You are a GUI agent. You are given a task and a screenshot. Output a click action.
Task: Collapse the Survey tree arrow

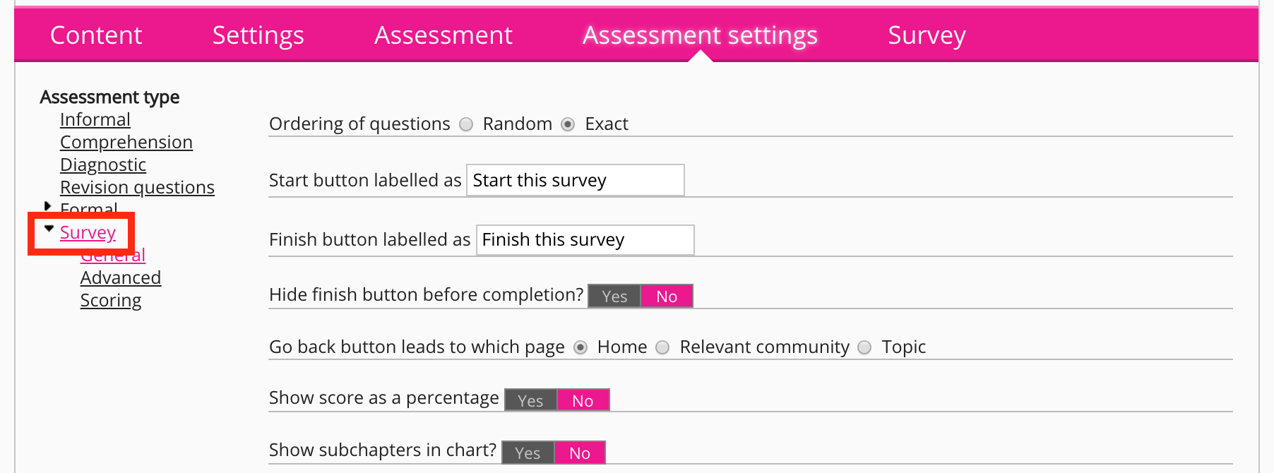tap(49, 229)
